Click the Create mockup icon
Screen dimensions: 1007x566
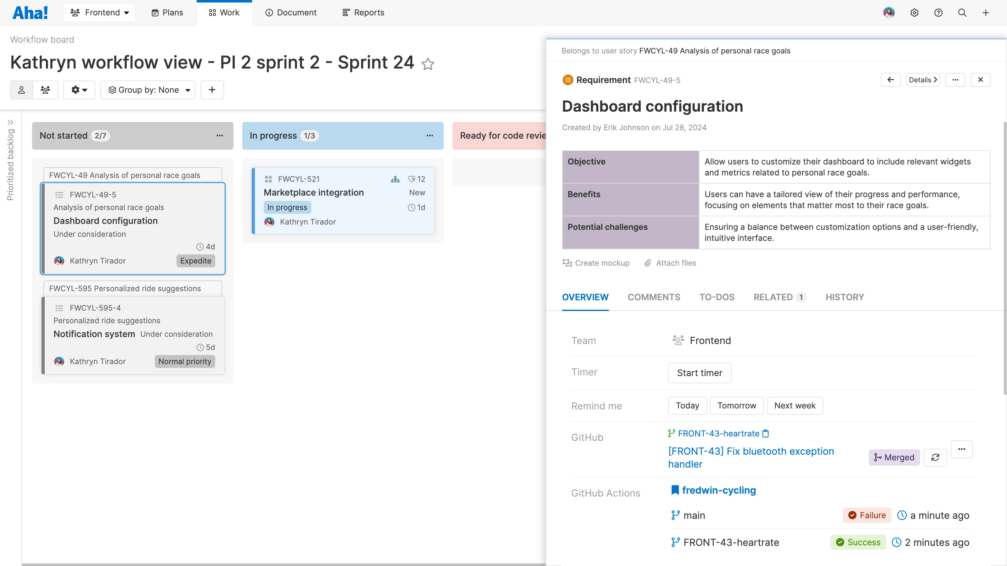click(x=567, y=263)
